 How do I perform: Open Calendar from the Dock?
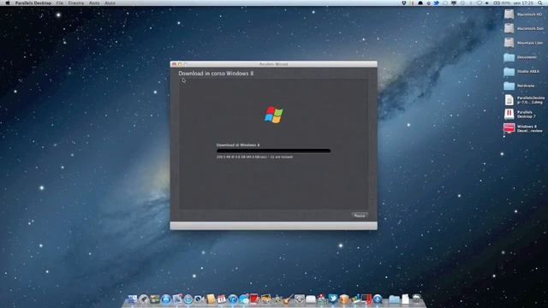click(221, 299)
